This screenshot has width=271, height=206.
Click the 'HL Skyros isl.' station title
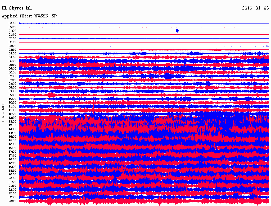tap(17, 8)
